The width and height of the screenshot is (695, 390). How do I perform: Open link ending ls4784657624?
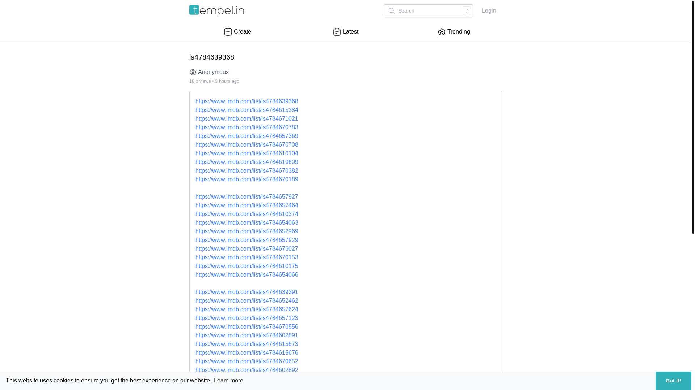point(247,309)
